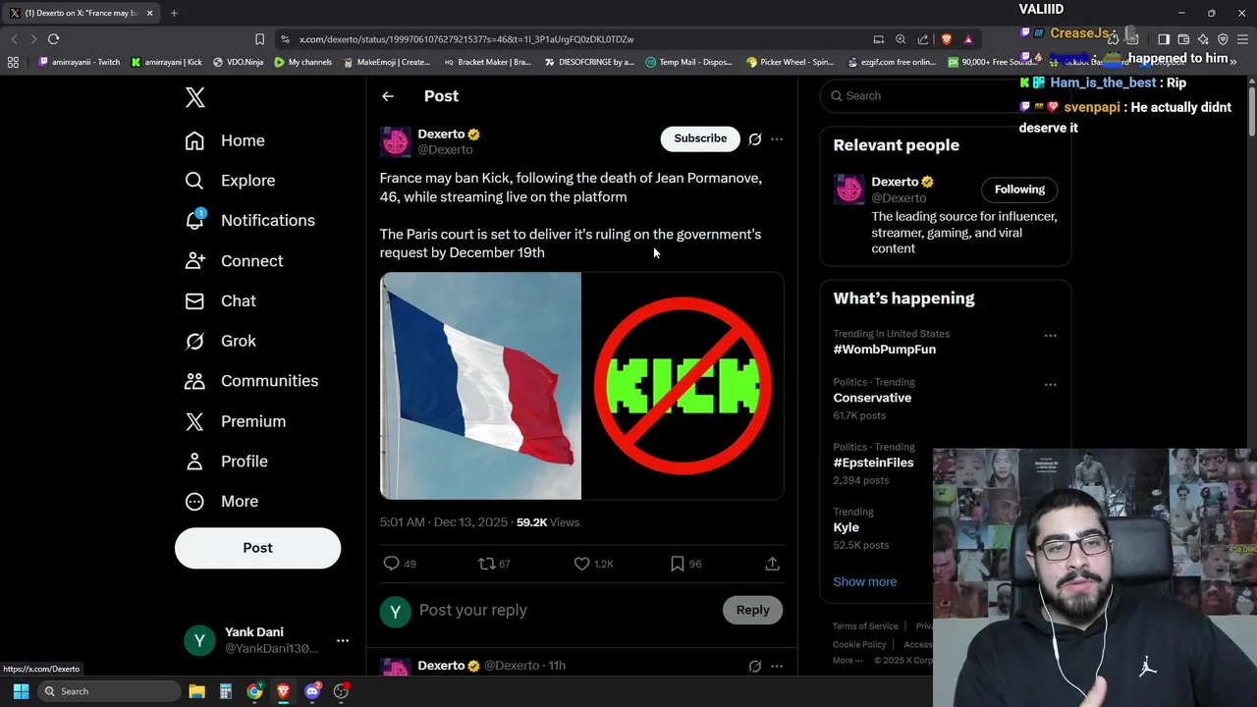Open Cookie Policy footer link
The width and height of the screenshot is (1257, 707).
859,644
